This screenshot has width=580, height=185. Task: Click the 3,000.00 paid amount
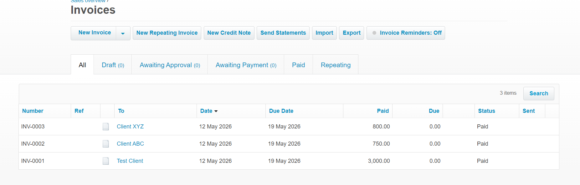click(x=379, y=161)
